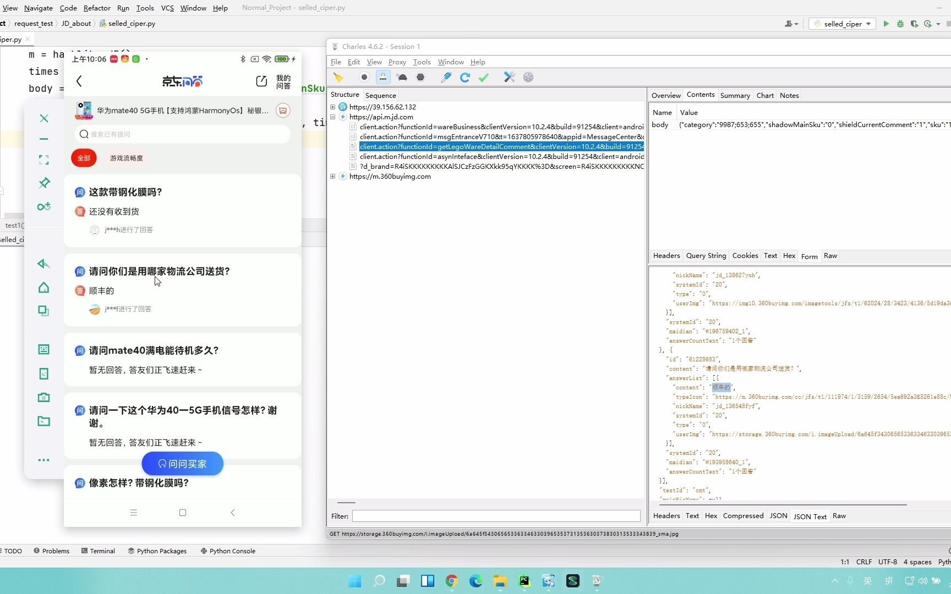This screenshot has width=951, height=594.
Task: Tap the 我的问答 button
Action: [283, 81]
